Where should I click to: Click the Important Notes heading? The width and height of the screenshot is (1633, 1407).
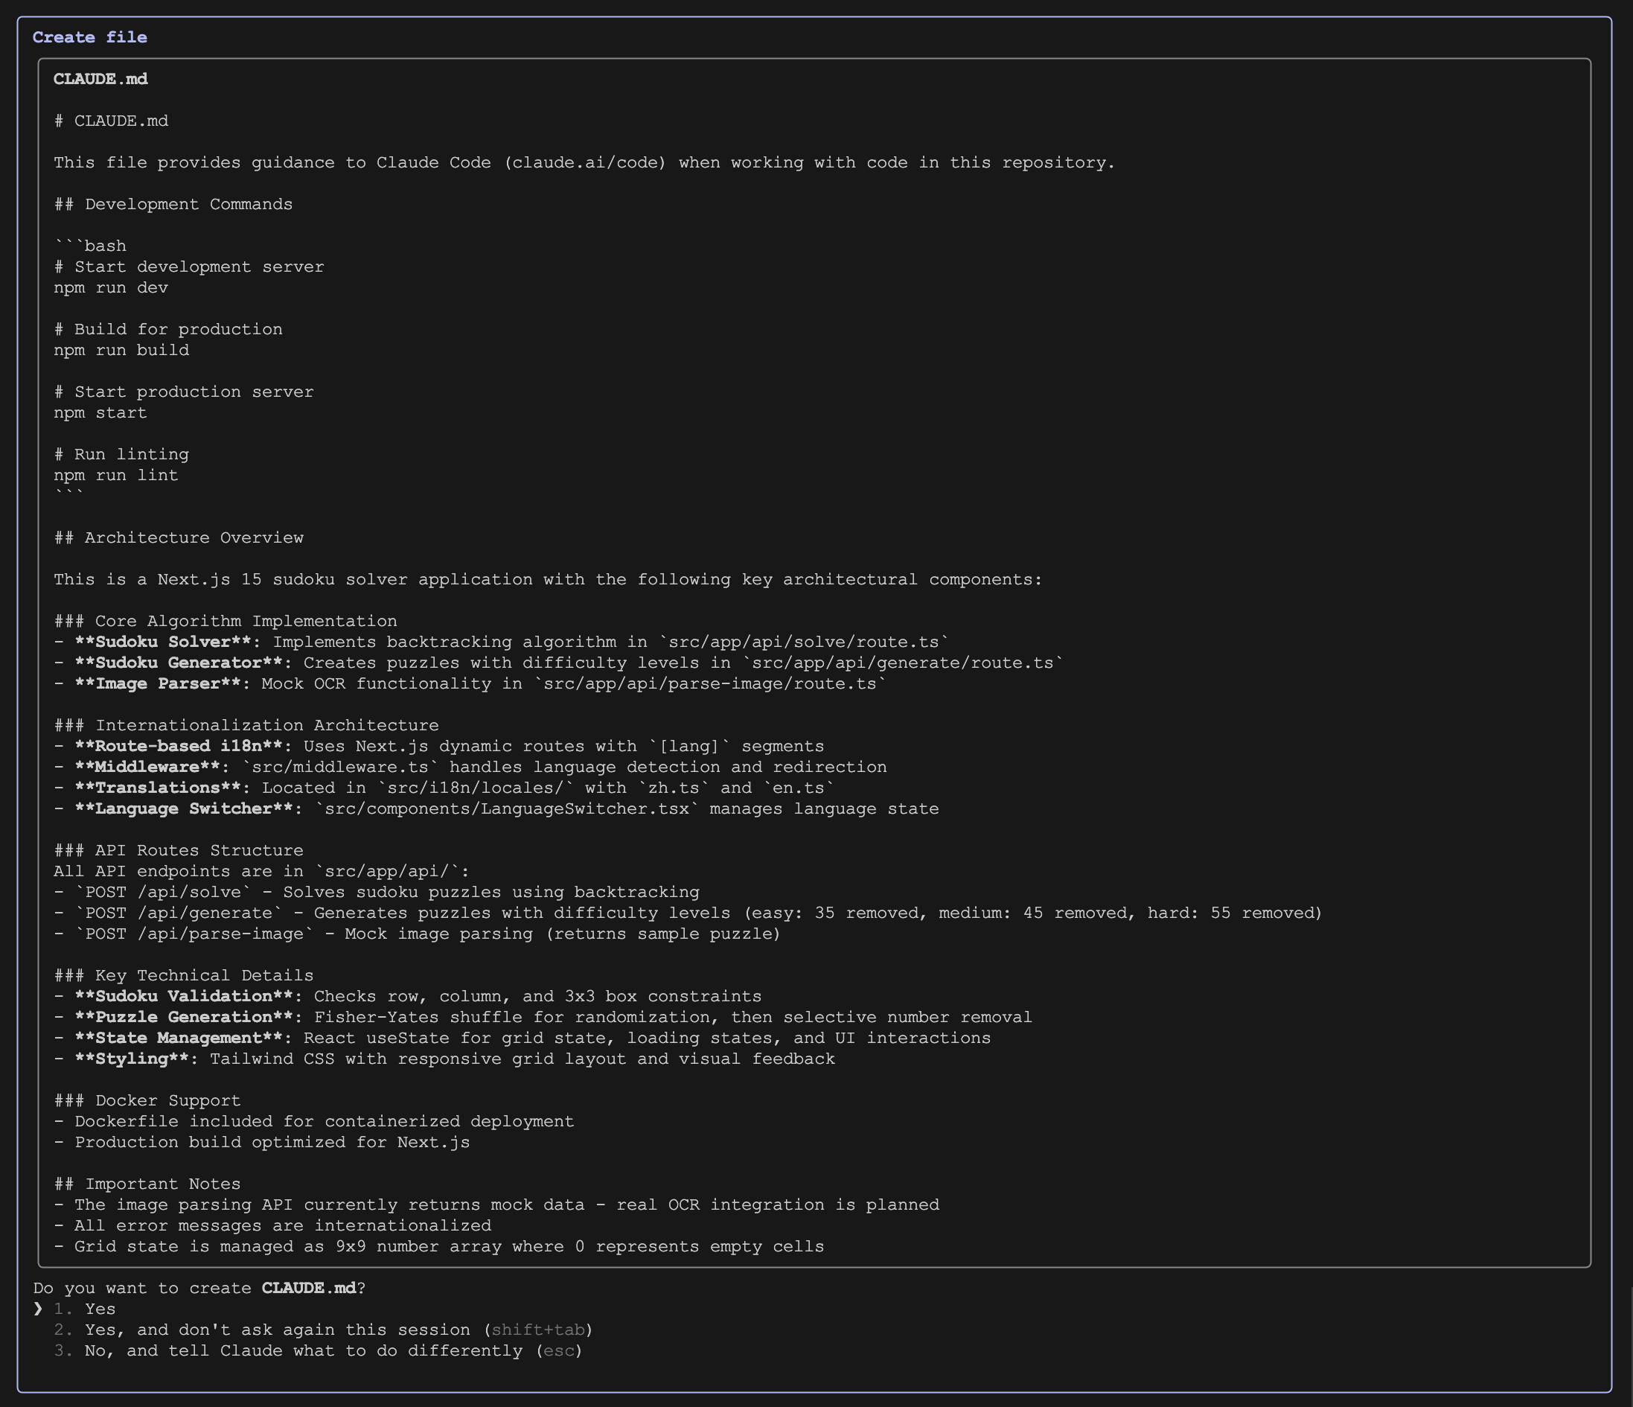click(147, 1184)
